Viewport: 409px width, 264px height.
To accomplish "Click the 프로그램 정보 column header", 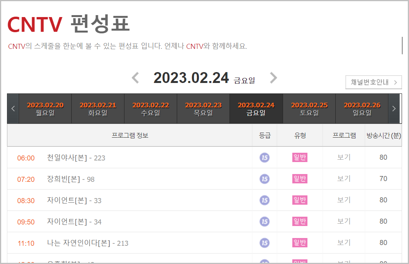I will click(x=130, y=135).
